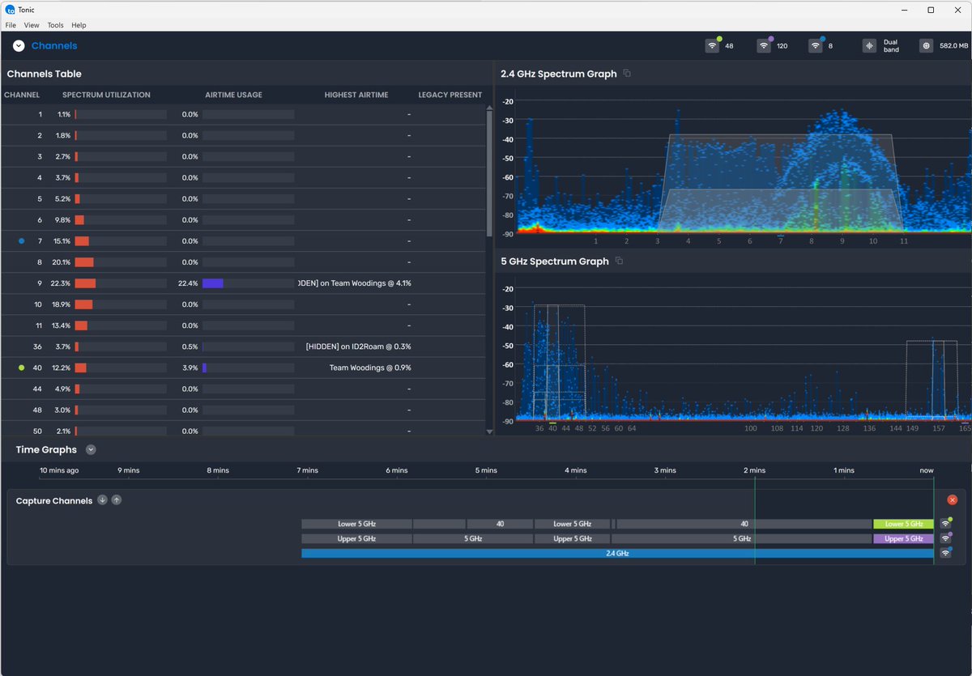Screen dimensions: 972x676
Task: Move Capture Channels graph down
Action: (x=102, y=500)
